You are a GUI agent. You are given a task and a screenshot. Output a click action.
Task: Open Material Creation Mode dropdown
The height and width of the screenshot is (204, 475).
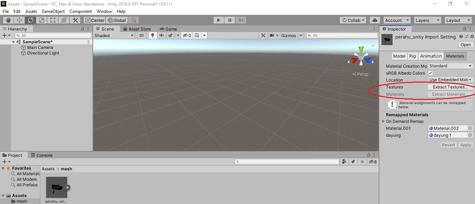[x=450, y=66]
